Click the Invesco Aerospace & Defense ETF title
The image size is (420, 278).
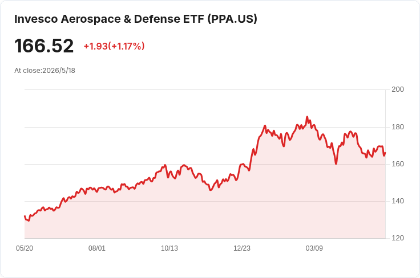[136, 19]
